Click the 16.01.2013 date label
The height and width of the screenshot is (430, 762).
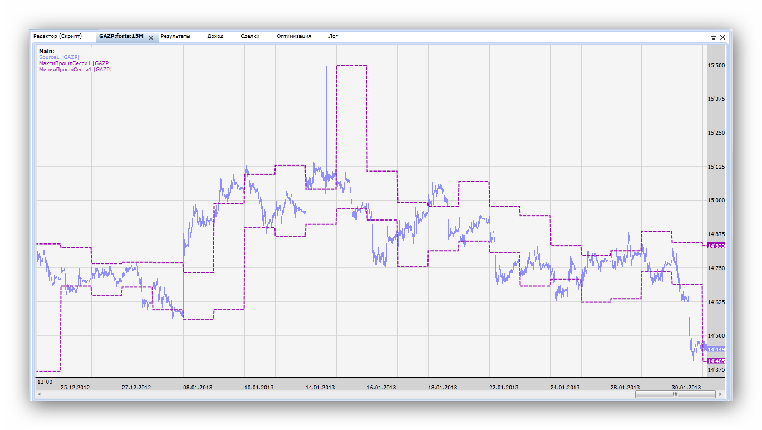coord(381,387)
